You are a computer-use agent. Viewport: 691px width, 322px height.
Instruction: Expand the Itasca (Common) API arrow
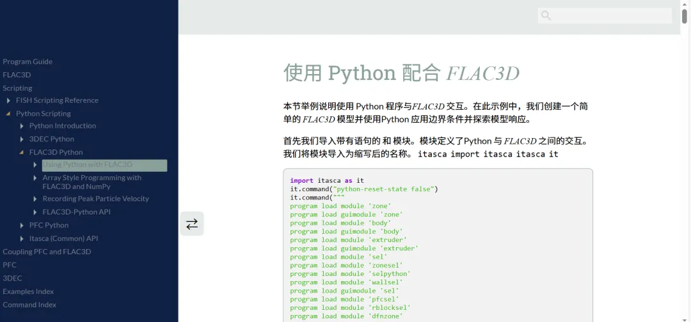pos(22,238)
